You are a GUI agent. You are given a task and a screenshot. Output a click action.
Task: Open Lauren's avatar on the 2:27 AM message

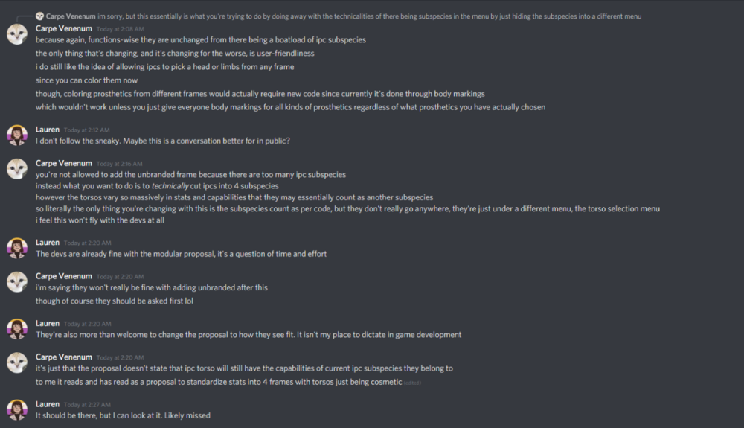coord(17,409)
